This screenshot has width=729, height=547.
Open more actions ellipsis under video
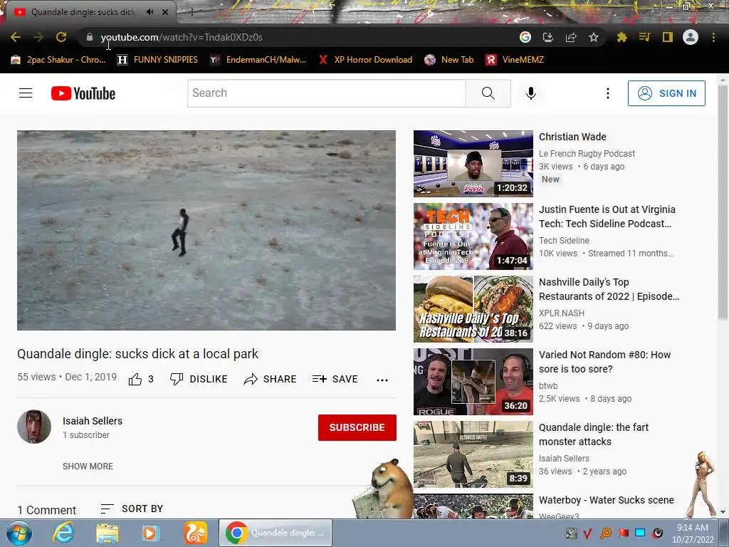click(382, 380)
